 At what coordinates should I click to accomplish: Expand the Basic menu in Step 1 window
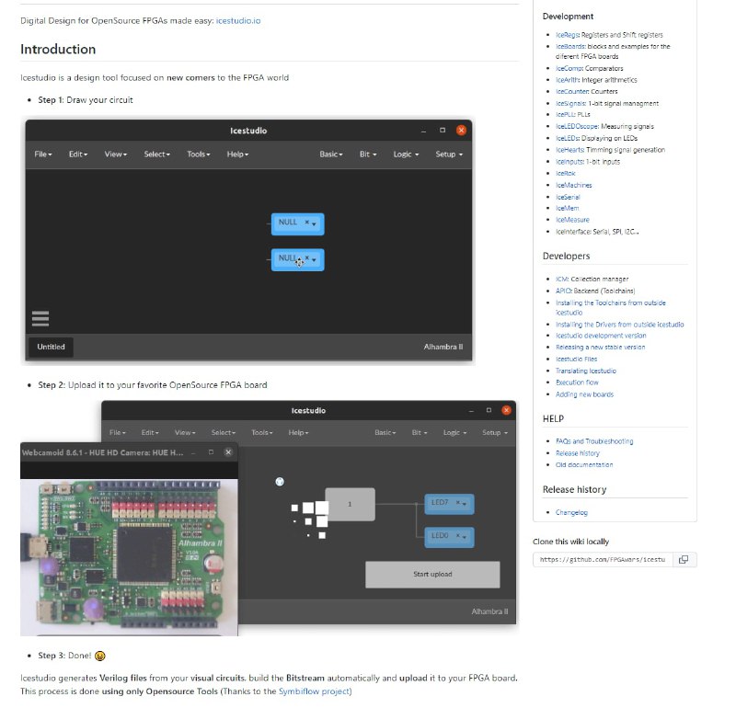pos(330,154)
